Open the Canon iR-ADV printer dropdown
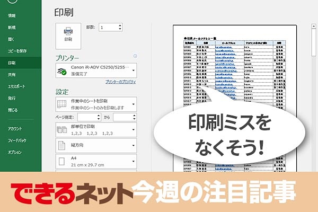 point(96,70)
